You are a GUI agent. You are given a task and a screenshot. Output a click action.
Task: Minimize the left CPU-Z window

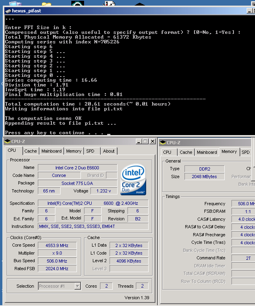click(x=139, y=141)
